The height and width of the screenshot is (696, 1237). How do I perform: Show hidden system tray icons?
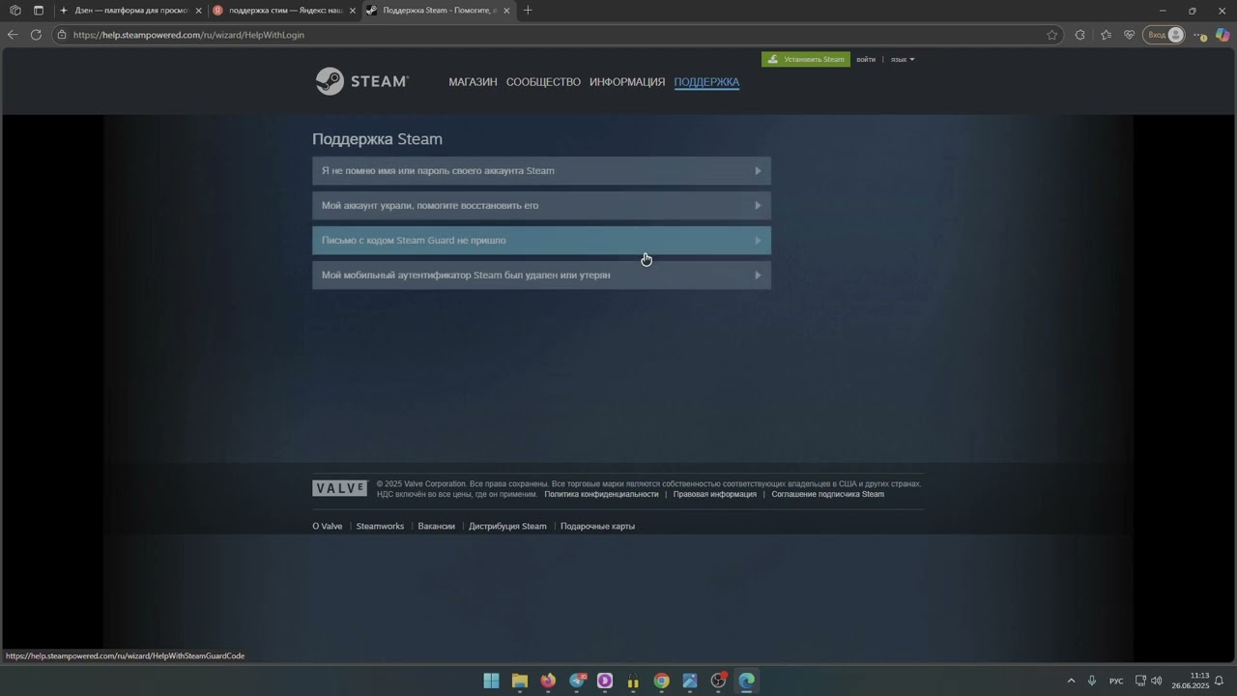click(1071, 681)
